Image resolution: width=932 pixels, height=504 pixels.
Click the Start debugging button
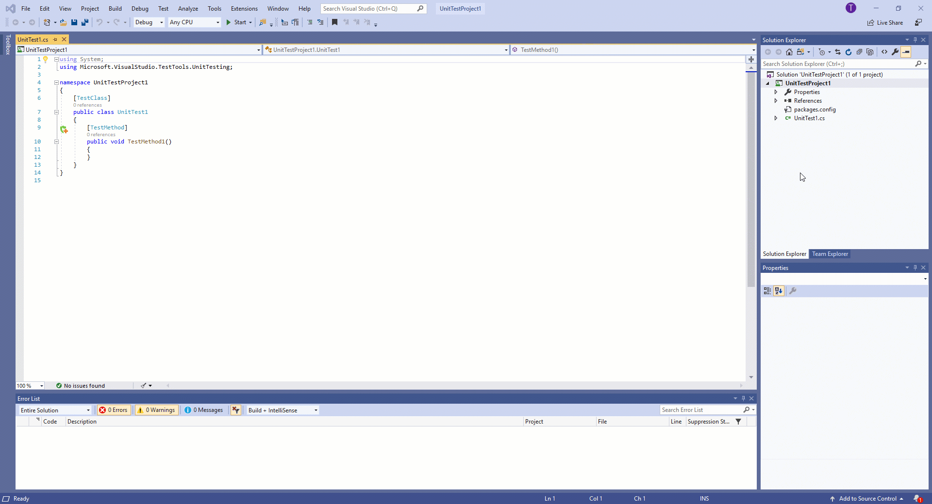click(x=236, y=22)
